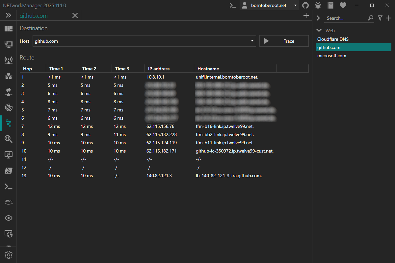Report a bug using the bug icon
This screenshot has width=395, height=263.
coord(318,5)
